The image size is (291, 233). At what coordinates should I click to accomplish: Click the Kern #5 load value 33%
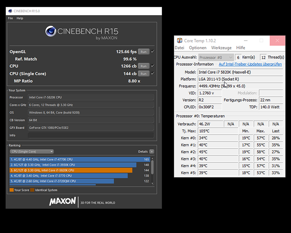[275, 173]
